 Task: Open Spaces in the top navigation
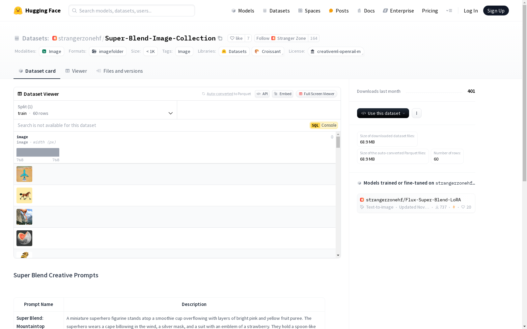[309, 11]
